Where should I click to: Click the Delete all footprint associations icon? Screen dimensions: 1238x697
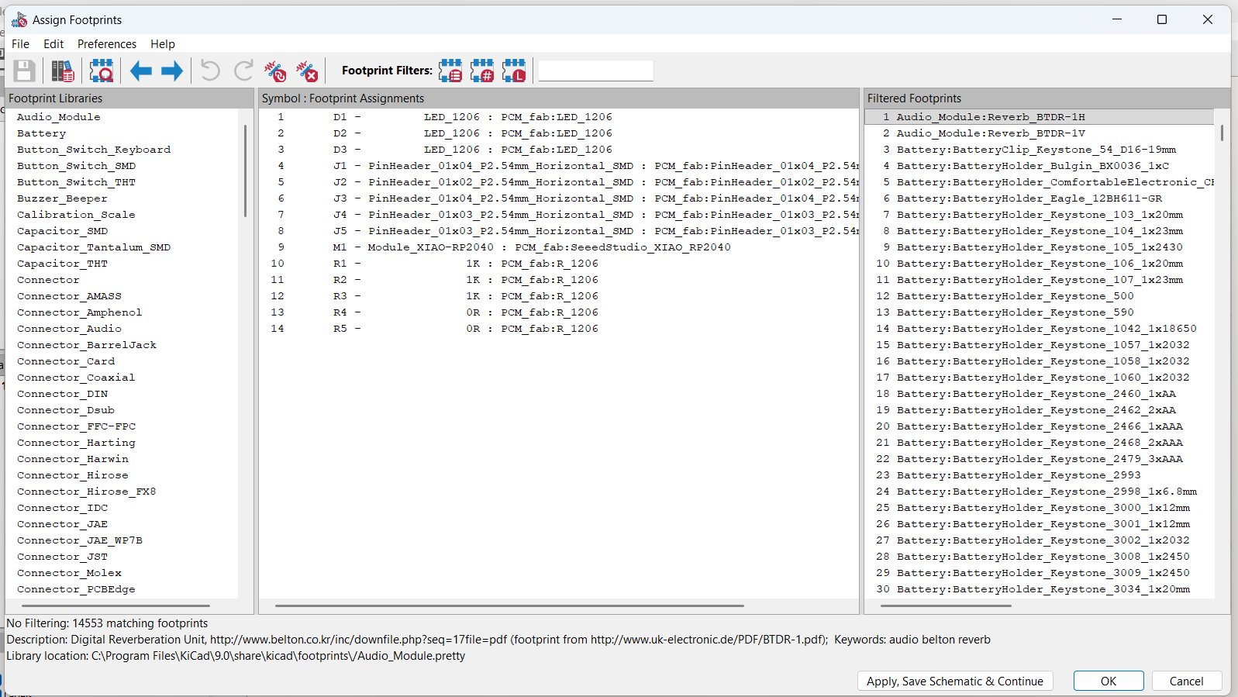(307, 71)
